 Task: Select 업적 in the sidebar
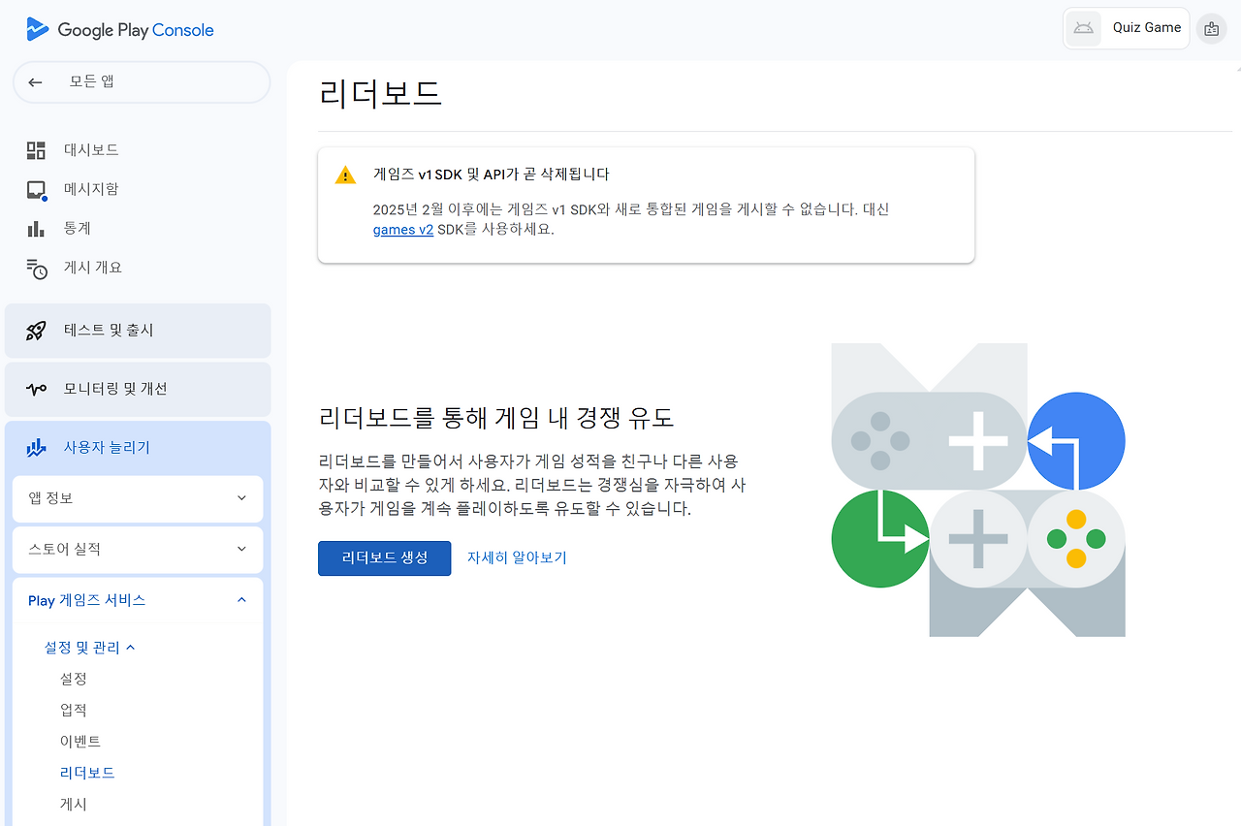(x=74, y=711)
